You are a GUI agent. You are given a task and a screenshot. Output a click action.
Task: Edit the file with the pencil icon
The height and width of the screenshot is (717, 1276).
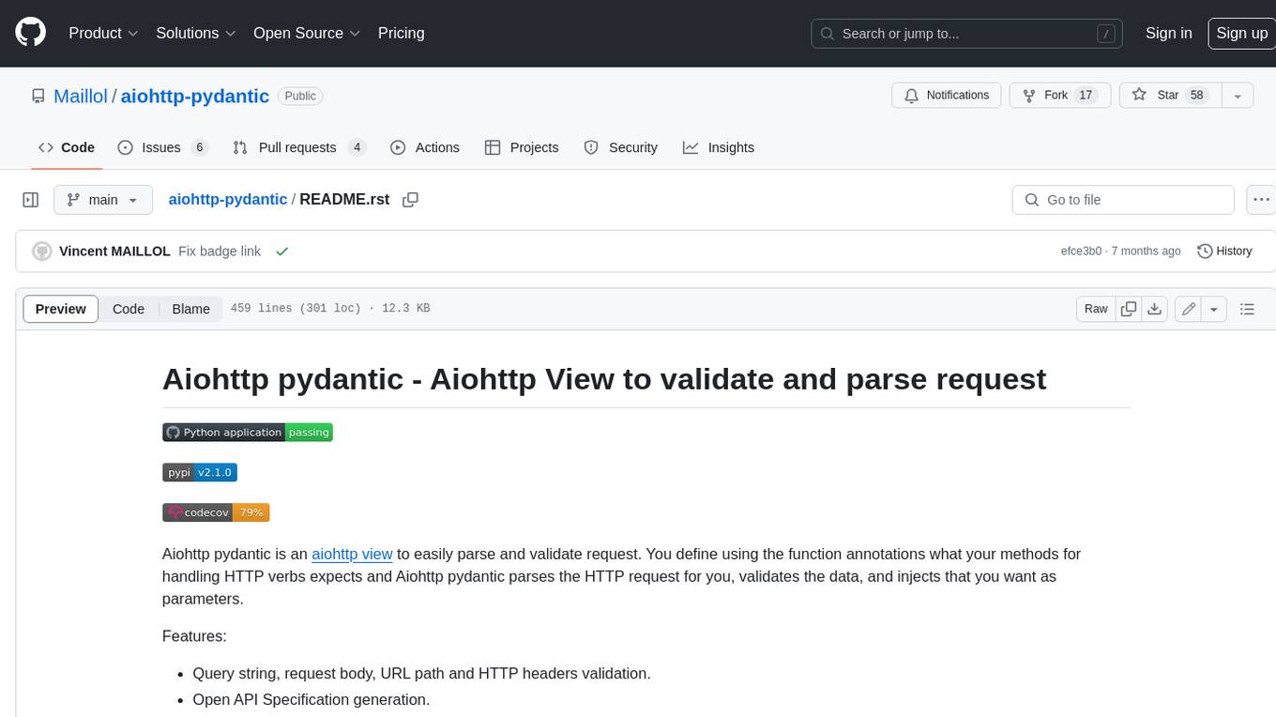pyautogui.click(x=1188, y=309)
